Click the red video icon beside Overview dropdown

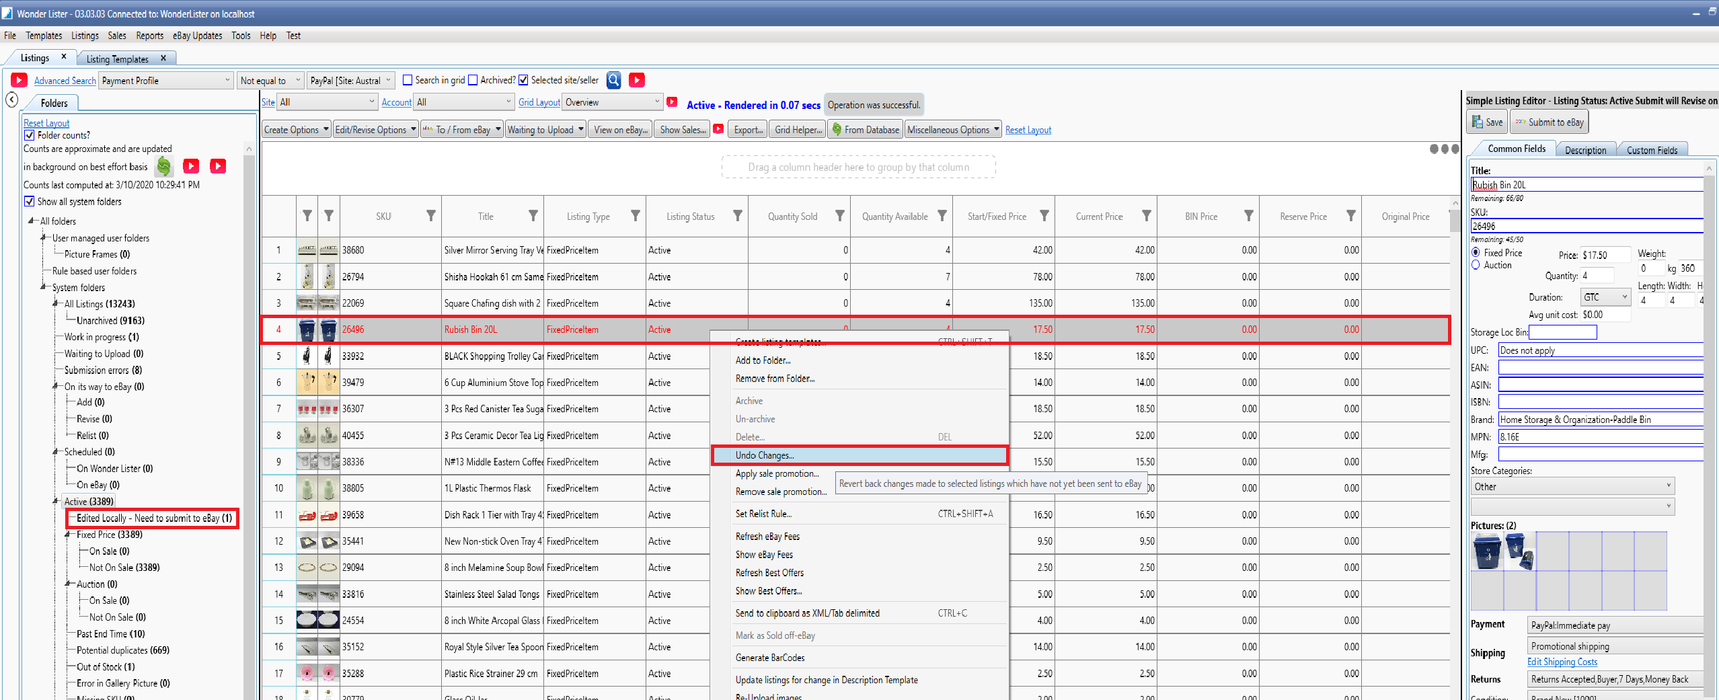coord(672,102)
